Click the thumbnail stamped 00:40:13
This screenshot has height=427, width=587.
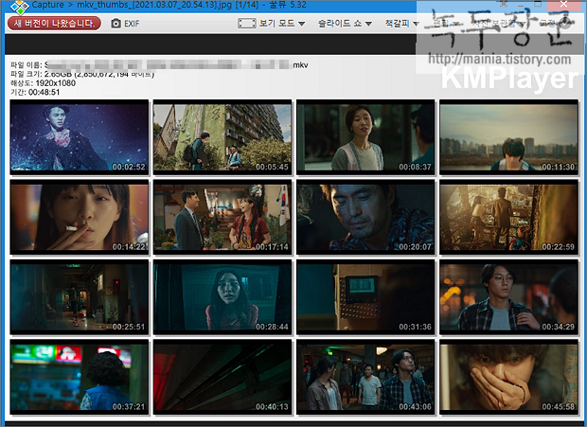tap(222, 378)
